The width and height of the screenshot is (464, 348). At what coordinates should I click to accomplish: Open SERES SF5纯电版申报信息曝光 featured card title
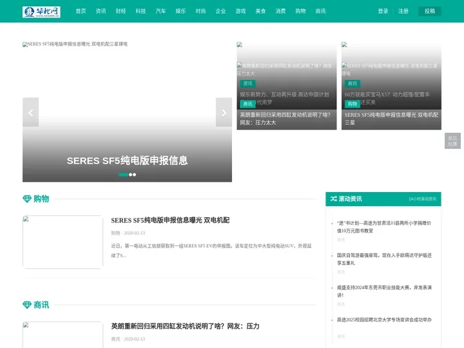coord(391,119)
